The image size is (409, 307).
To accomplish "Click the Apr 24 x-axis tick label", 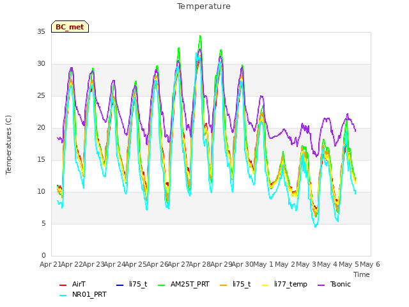I will (114, 264).
